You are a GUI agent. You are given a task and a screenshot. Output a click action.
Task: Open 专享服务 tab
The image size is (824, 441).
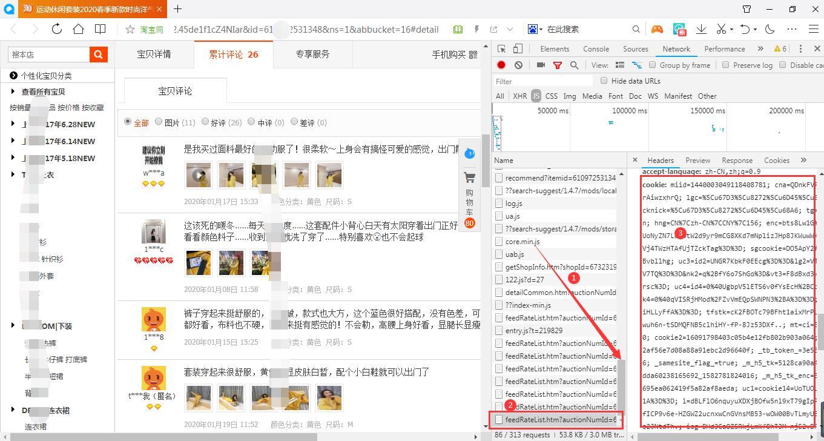312,54
